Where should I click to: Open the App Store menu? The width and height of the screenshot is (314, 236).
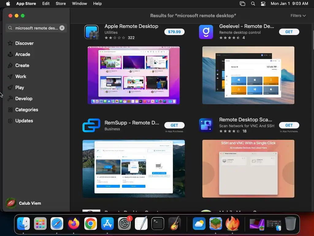(x=26, y=4)
